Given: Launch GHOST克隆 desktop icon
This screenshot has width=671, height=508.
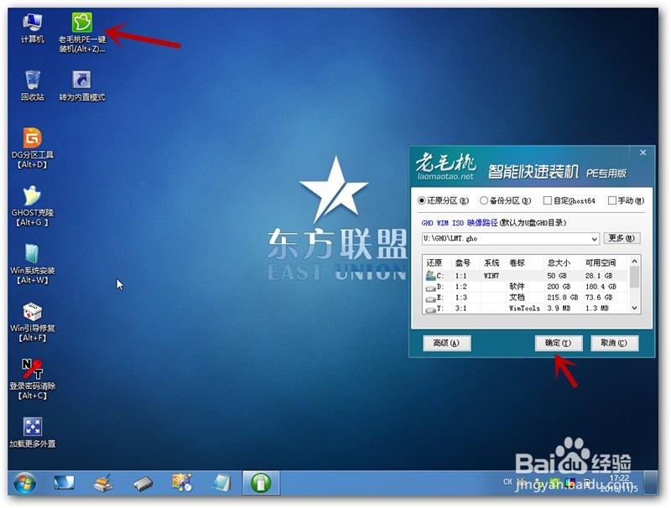Looking at the screenshot, I should 33,205.
